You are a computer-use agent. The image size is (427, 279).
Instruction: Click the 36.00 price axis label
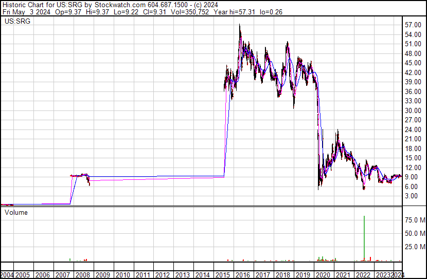pos(413,91)
